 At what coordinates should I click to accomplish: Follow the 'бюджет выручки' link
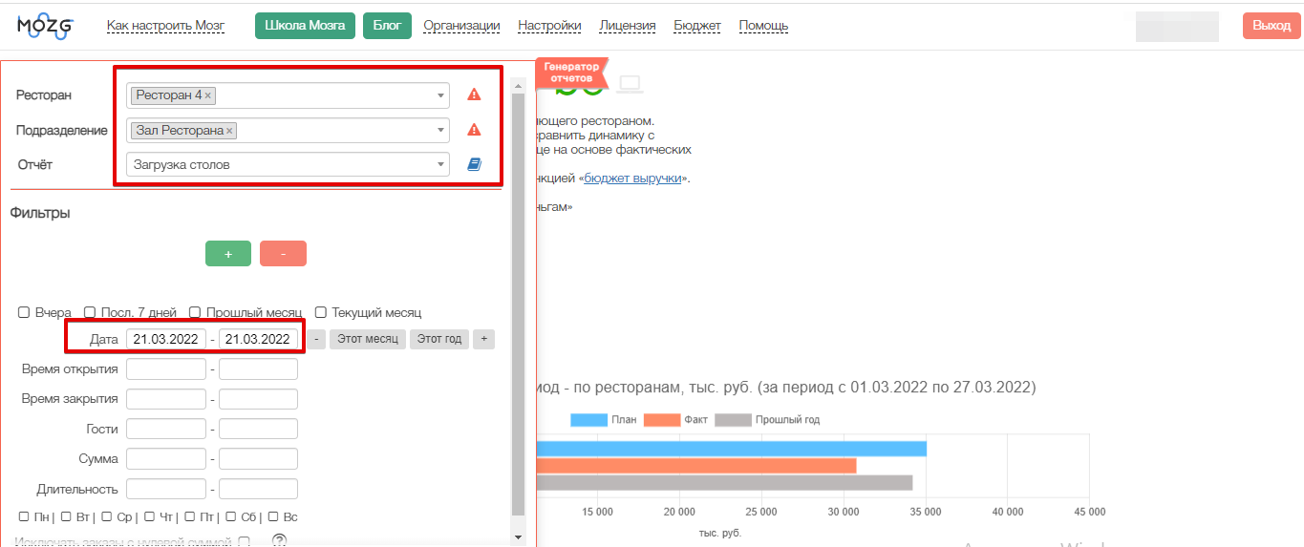point(632,179)
